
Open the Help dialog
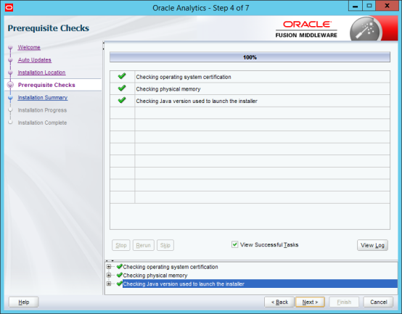pyautogui.click(x=24, y=302)
